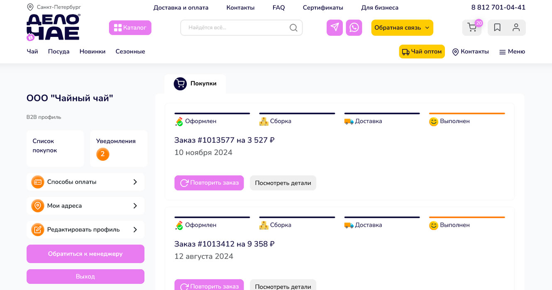
Task: Click the search magnifier icon
Action: tap(293, 28)
